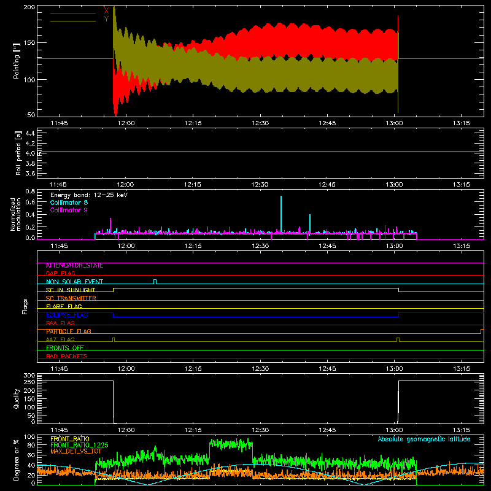Image resolution: width=491 pixels, height=491 pixels.
Task: Click the 'Quality' vertical axis title
Action: (17, 398)
